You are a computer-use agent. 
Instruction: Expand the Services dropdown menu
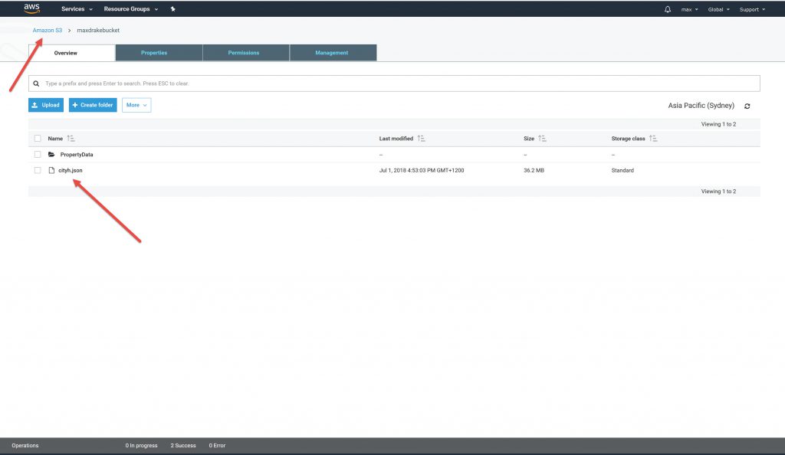click(77, 9)
